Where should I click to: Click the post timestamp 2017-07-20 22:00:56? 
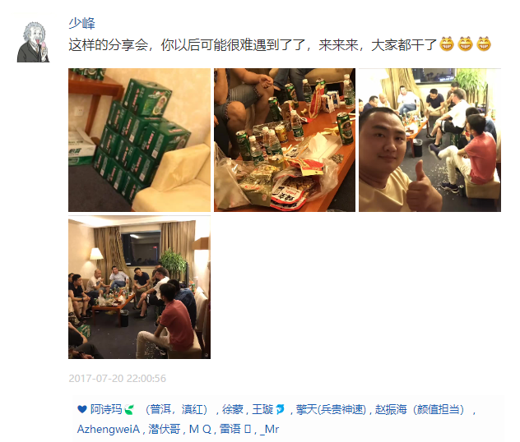pyautogui.click(x=118, y=379)
